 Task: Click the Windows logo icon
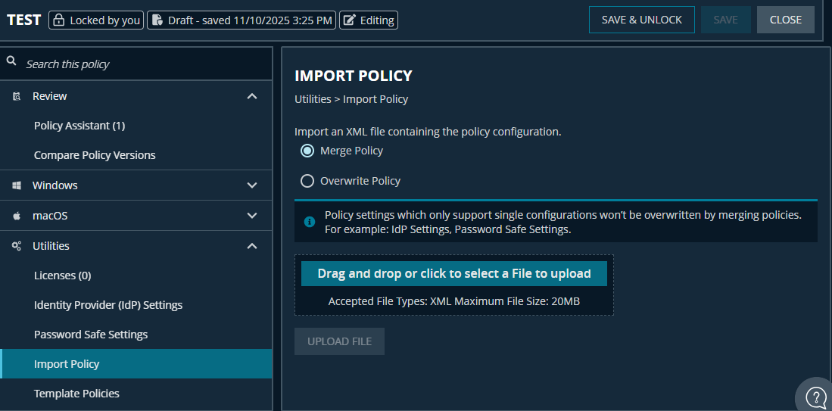tap(17, 185)
